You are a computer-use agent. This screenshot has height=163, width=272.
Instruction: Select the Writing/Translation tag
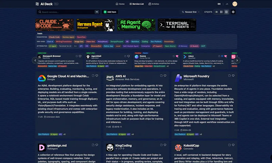(64, 42)
